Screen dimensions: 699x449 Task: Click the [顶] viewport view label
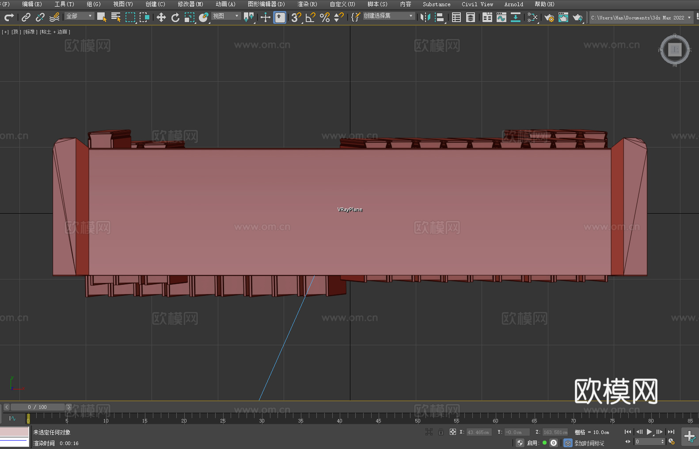click(16, 32)
